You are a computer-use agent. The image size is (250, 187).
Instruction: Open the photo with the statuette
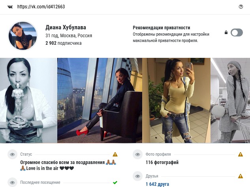28,101
